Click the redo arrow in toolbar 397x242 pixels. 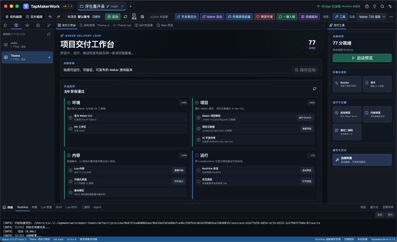click(58, 16)
